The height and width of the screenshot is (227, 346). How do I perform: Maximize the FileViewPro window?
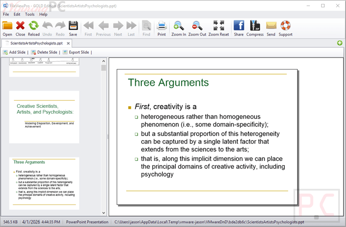(323, 6)
